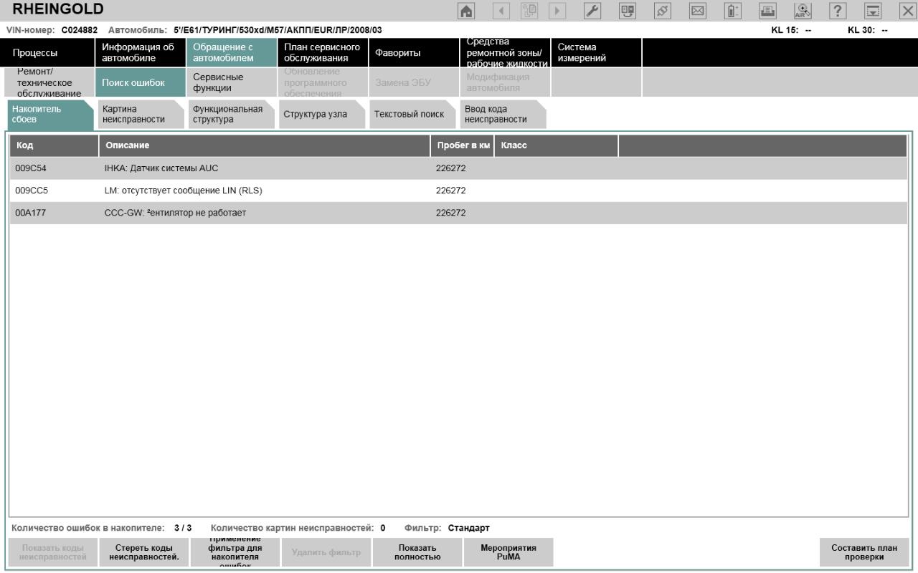Open the AIR search icon

pos(802,11)
